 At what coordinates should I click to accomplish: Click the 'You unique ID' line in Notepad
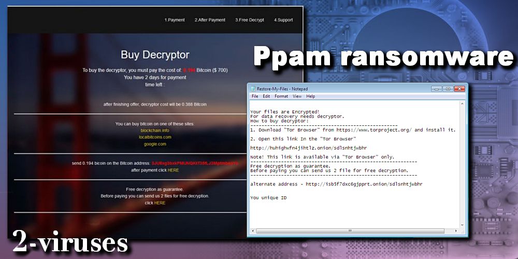(268, 198)
